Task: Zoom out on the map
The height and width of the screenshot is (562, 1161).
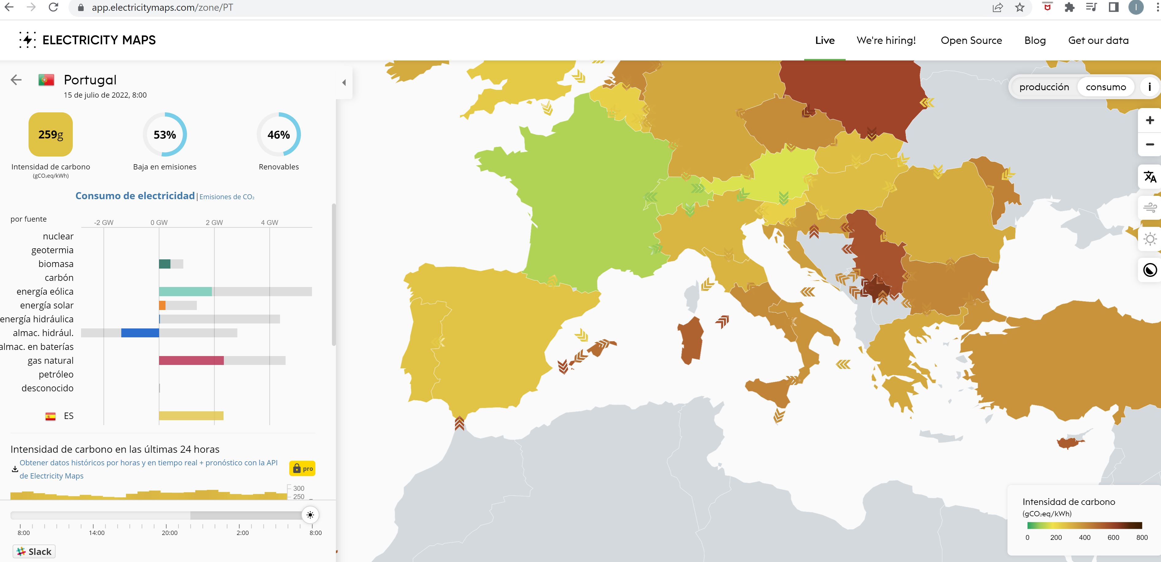Action: pyautogui.click(x=1150, y=144)
